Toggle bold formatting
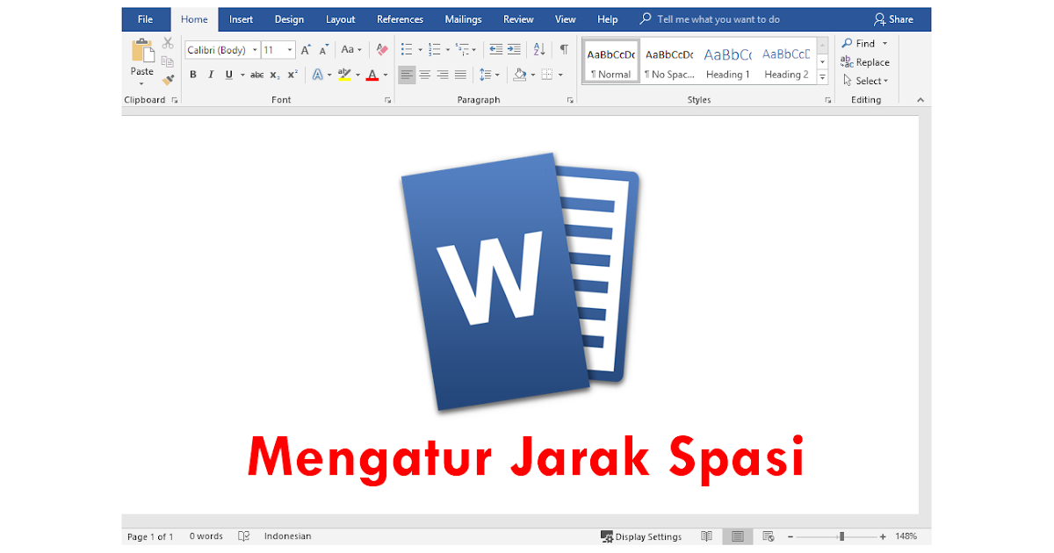 tap(193, 75)
